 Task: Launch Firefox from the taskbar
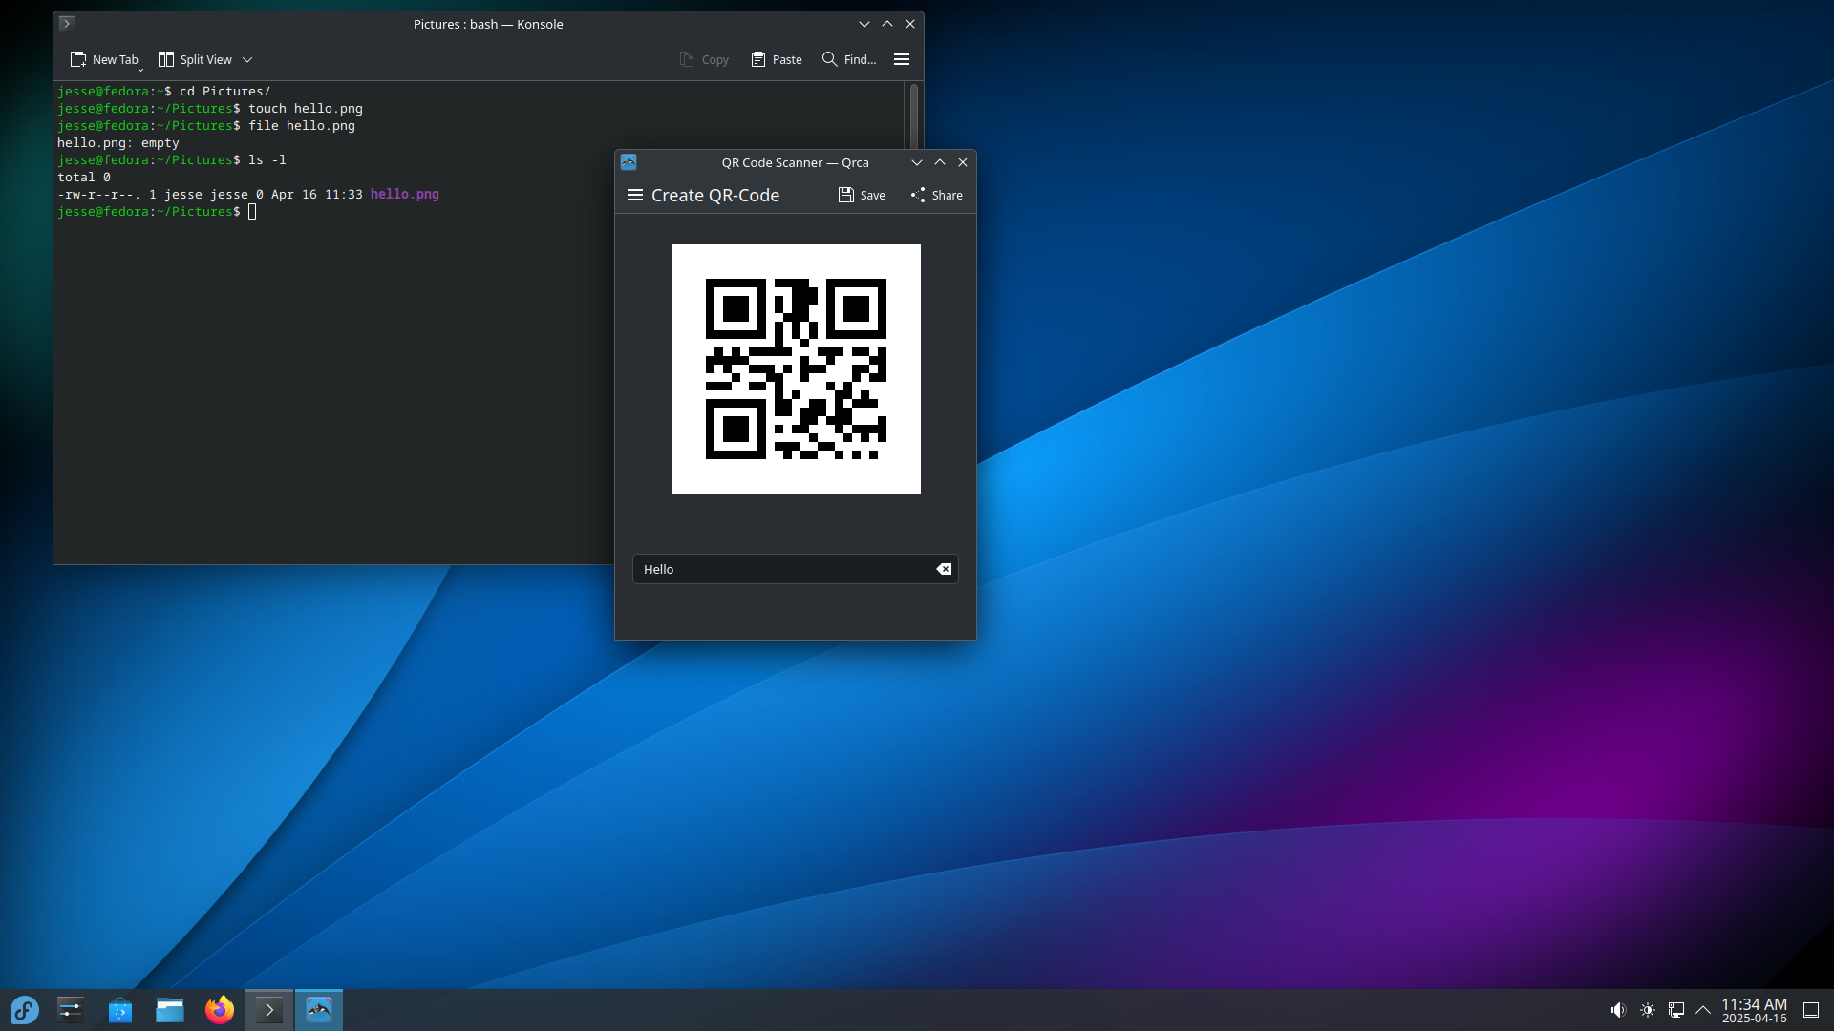point(220,1010)
